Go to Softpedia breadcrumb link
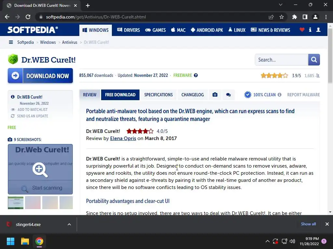 point(25,42)
